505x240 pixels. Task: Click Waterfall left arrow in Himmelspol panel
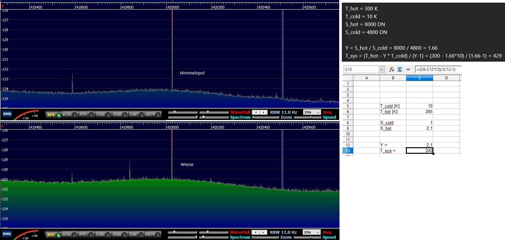[x=256, y=112]
